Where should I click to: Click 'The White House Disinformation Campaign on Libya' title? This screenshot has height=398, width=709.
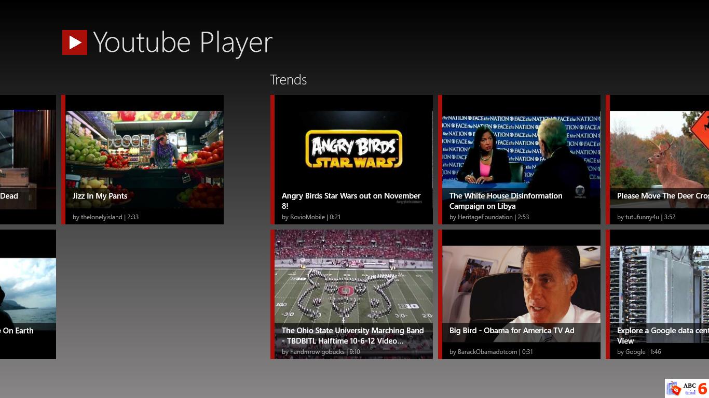click(506, 201)
